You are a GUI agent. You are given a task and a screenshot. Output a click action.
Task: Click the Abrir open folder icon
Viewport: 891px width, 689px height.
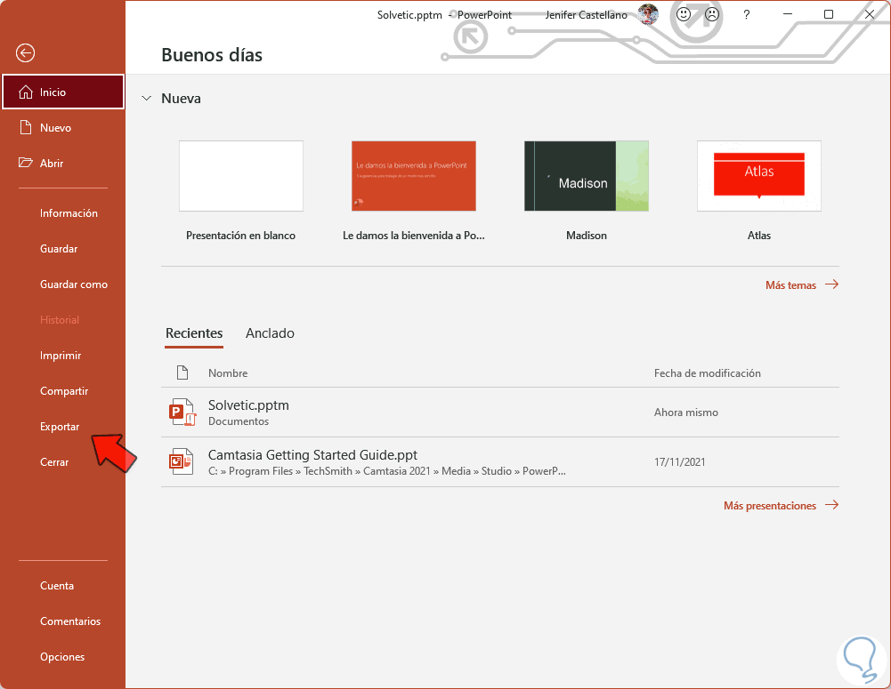[x=26, y=163]
